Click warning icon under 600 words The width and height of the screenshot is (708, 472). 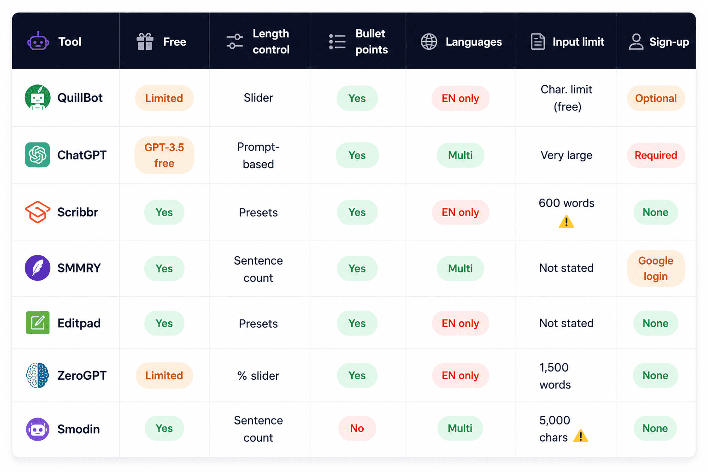[x=566, y=222]
